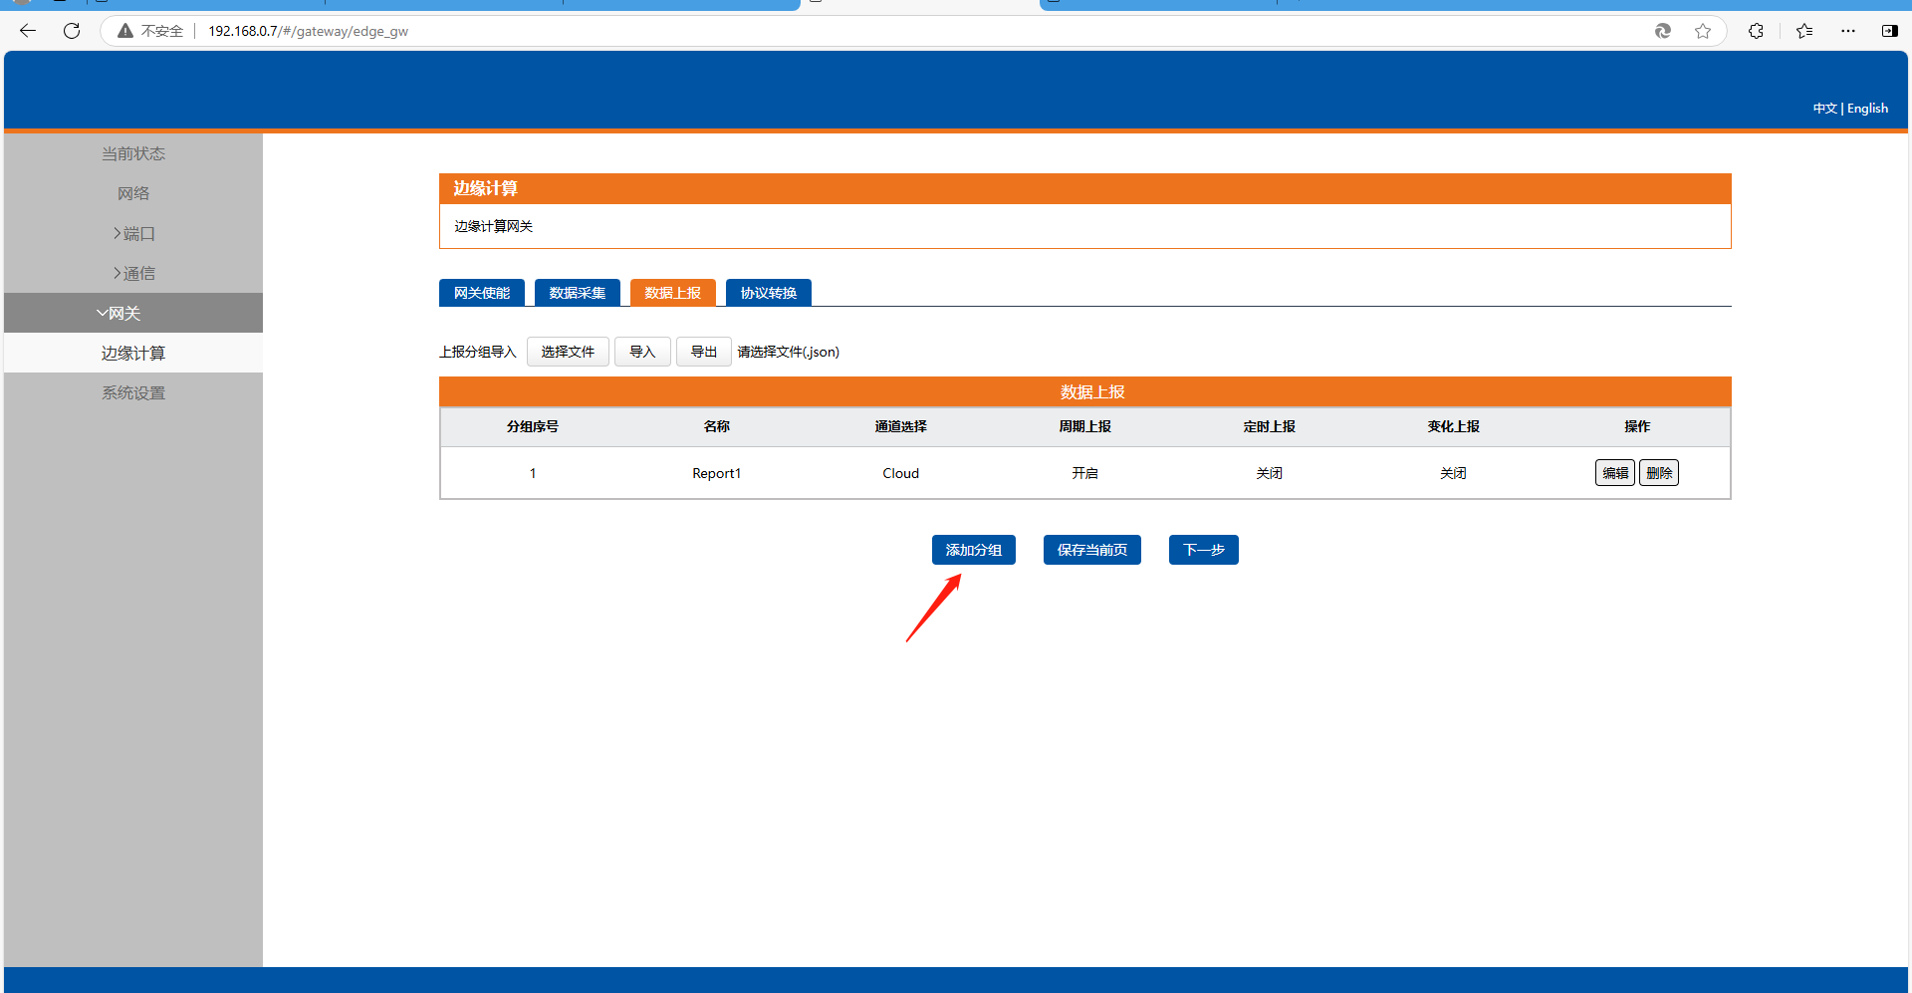Toggle the browser sidebar icon
The image size is (1912, 993).
point(1889,31)
